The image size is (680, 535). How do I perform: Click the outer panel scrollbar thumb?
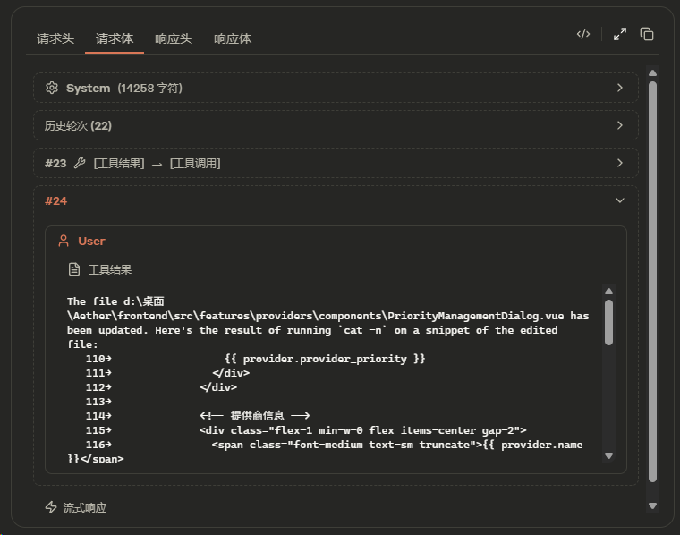coord(652,282)
